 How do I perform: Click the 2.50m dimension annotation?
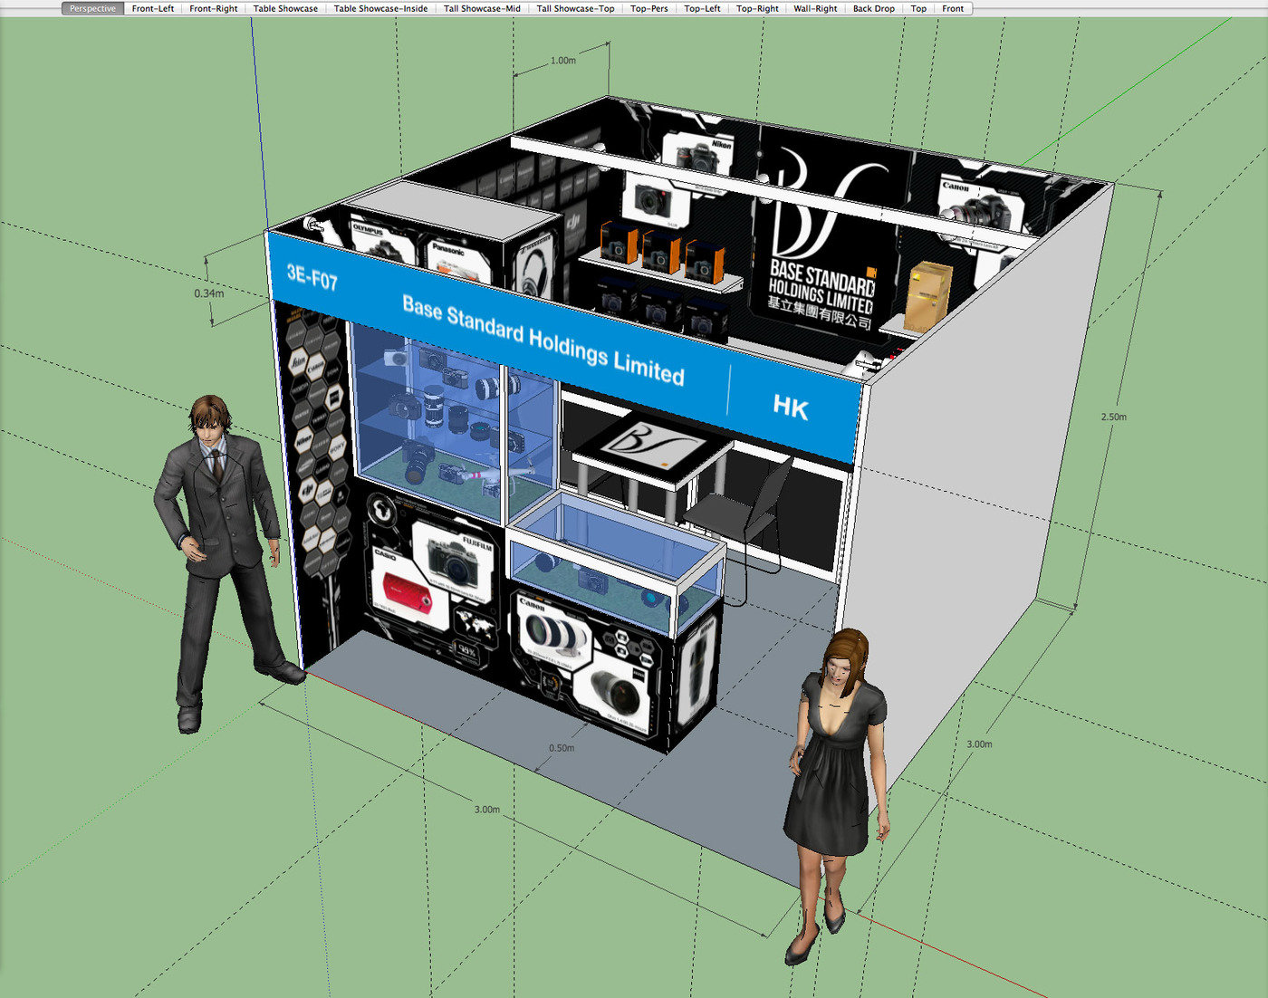tap(1115, 415)
